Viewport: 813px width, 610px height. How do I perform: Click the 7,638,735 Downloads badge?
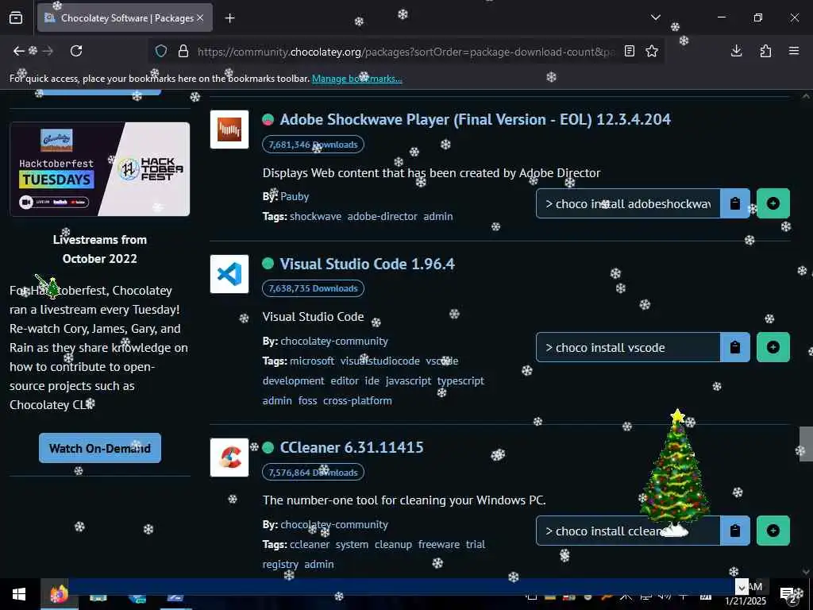click(313, 288)
